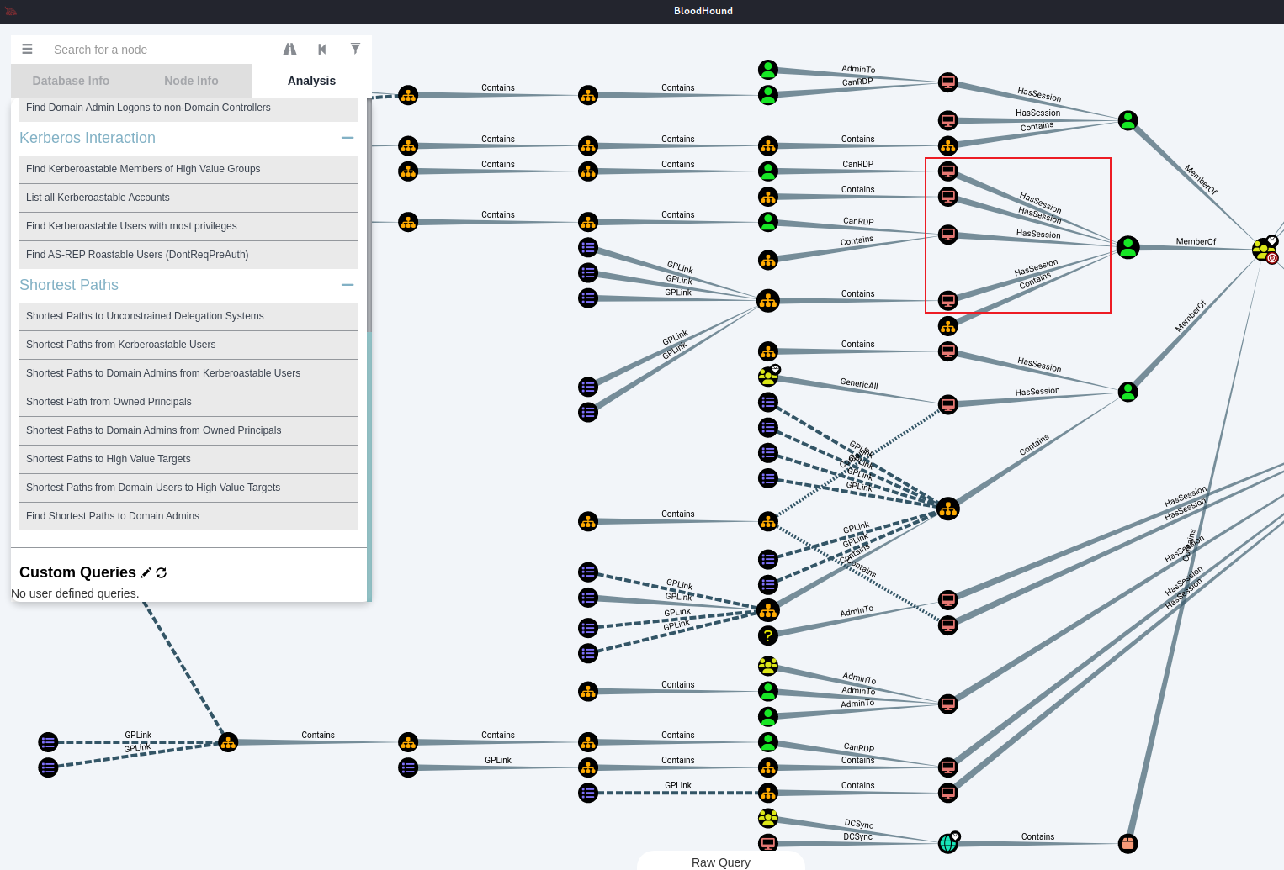The height and width of the screenshot is (870, 1284).
Task: Collapse the Shortest Paths section
Action: click(x=348, y=285)
